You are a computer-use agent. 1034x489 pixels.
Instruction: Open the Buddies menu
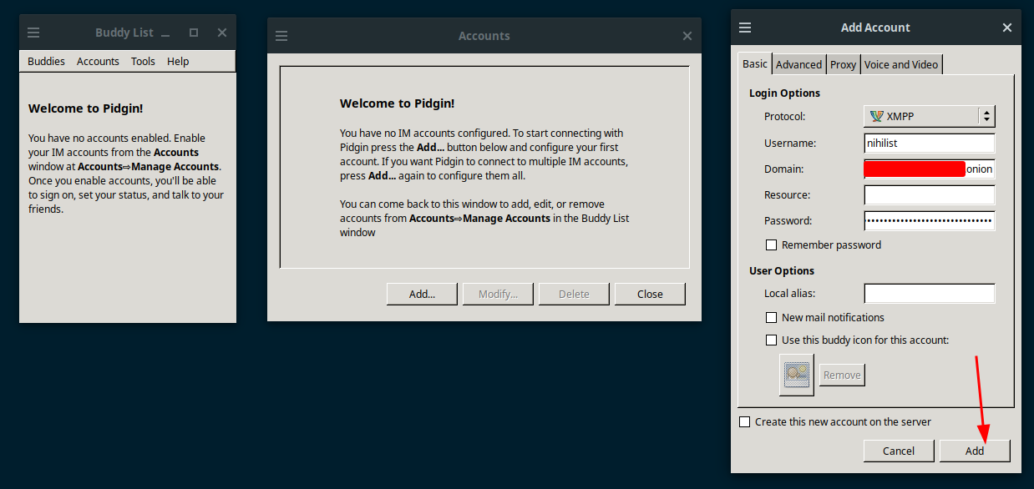tap(46, 61)
